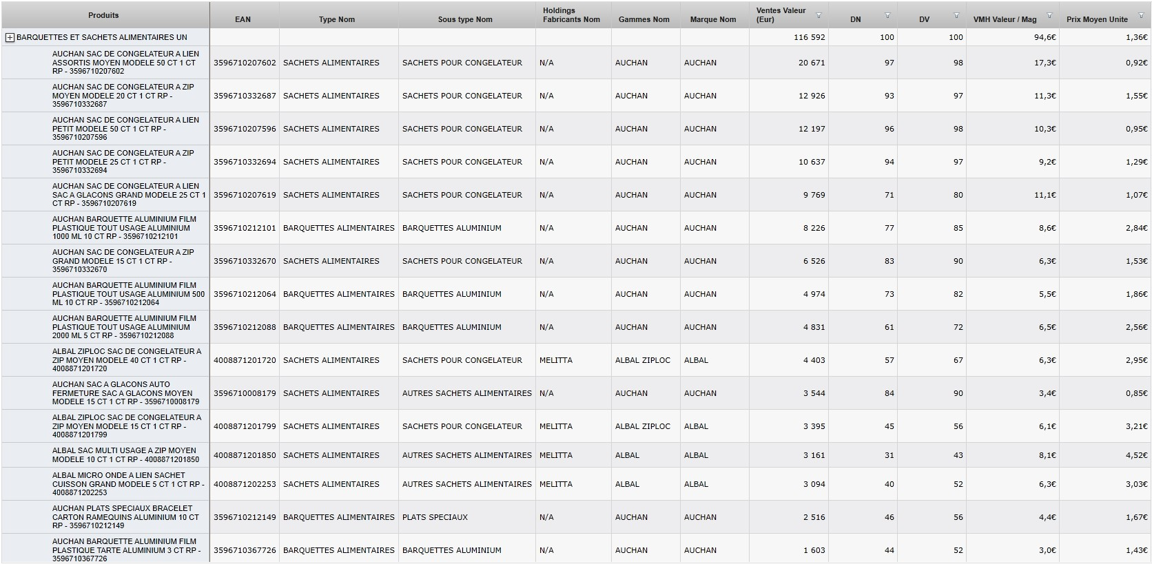Select AUCHAN ZIP MOYEN MODELE 20 CT product
The height and width of the screenshot is (564, 1152).
[123, 96]
